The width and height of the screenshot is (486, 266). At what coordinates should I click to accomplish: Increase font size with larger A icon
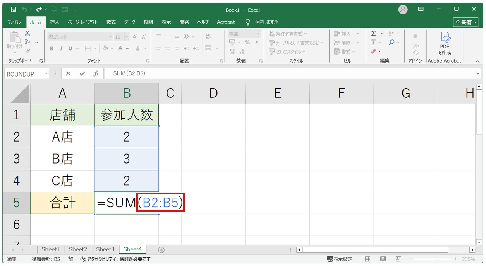[135, 37]
